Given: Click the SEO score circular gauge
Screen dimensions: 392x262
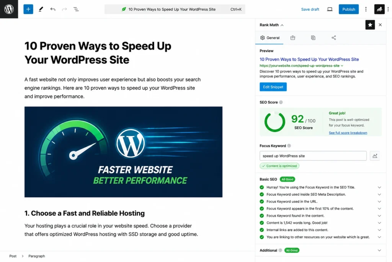Looking at the screenshot, I should (x=274, y=122).
